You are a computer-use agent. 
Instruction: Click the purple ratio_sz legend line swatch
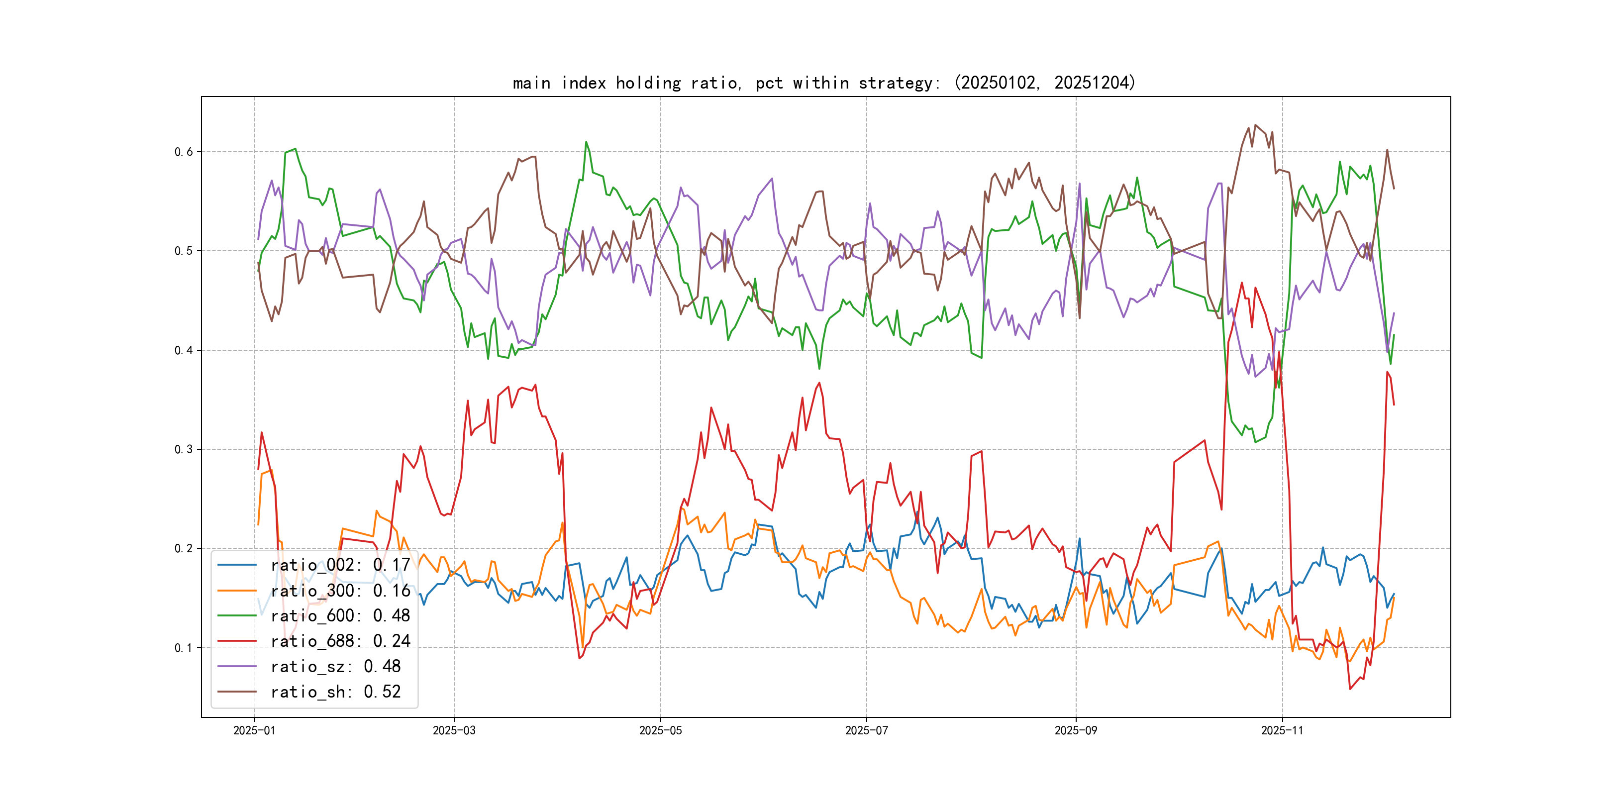(x=236, y=667)
